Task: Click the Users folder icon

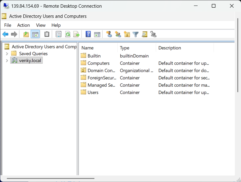Action: pos(83,92)
